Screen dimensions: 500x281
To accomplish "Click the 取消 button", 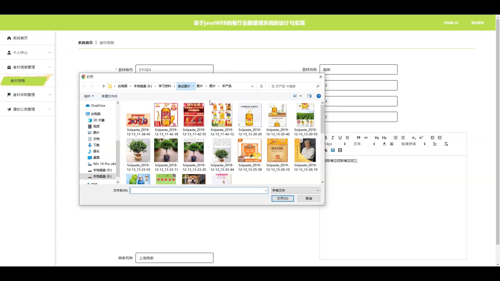I will pyautogui.click(x=309, y=199).
